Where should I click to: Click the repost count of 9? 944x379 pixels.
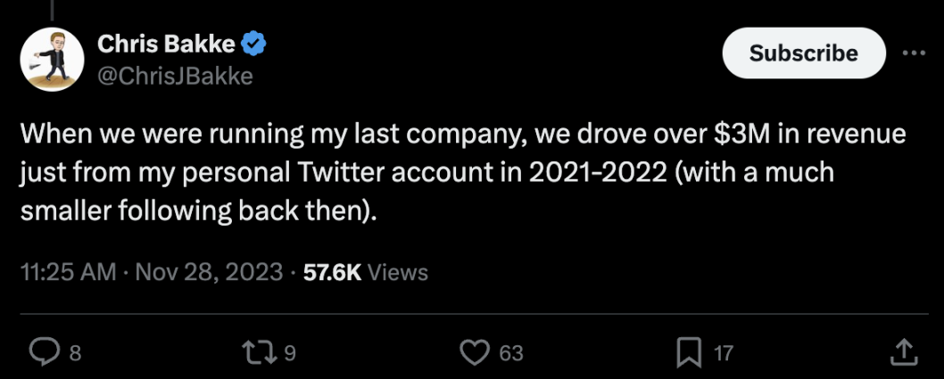pyautogui.click(x=288, y=354)
